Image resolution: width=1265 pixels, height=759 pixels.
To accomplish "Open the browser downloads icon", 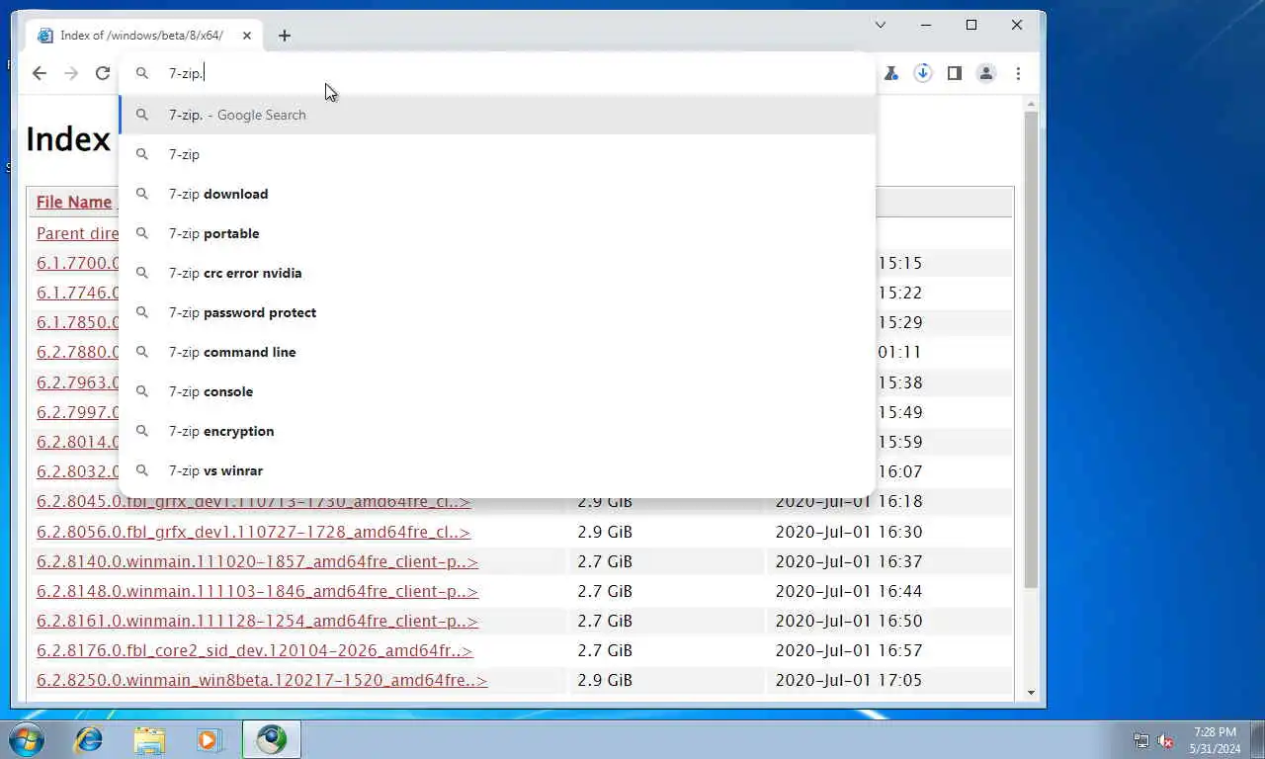I will 923,73.
